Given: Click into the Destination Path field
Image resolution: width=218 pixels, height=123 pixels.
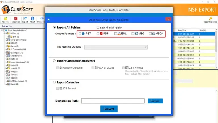Looking at the screenshot, I should (x=113, y=101).
